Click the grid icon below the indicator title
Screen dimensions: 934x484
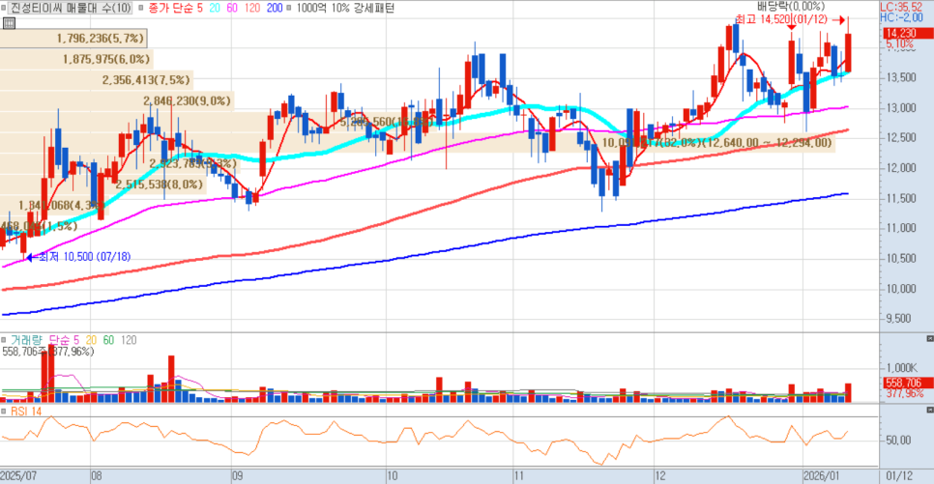click(9, 23)
